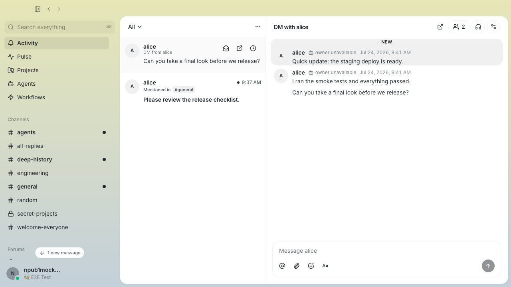Viewport: 511px width, 287px height.
Task: Click the smoke tests message text
Action: 351,81
